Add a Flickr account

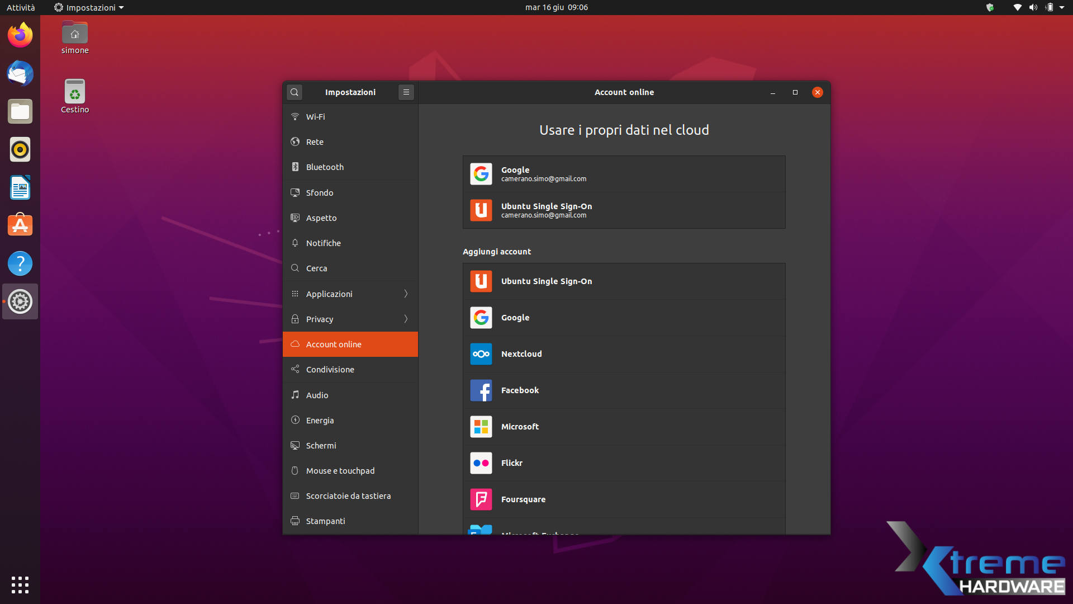pyautogui.click(x=624, y=463)
